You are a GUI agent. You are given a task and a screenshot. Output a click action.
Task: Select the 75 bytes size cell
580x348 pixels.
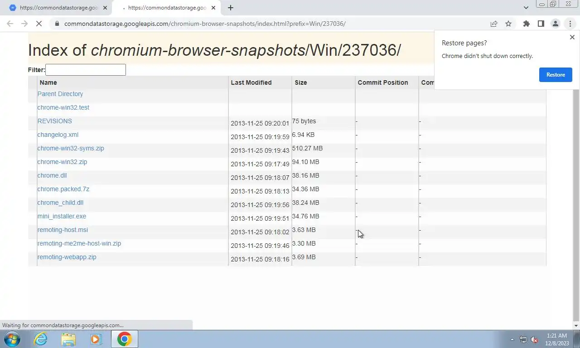(304, 121)
